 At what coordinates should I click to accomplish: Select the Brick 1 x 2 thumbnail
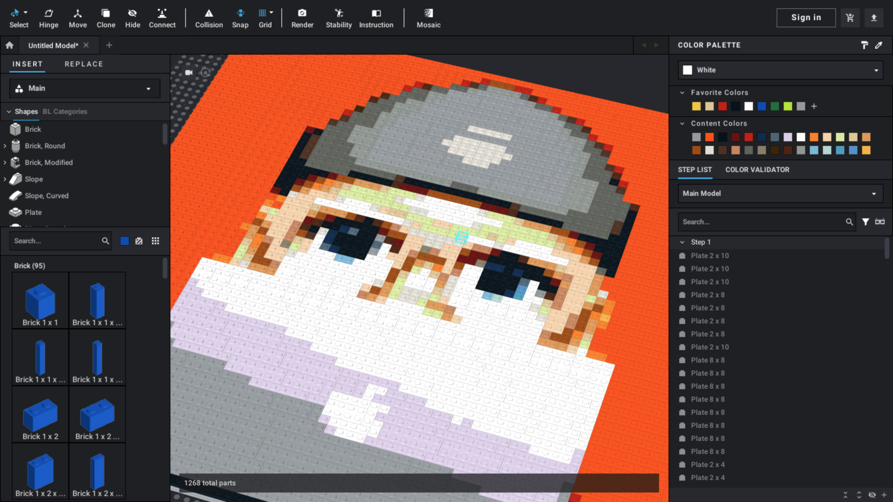[40, 415]
